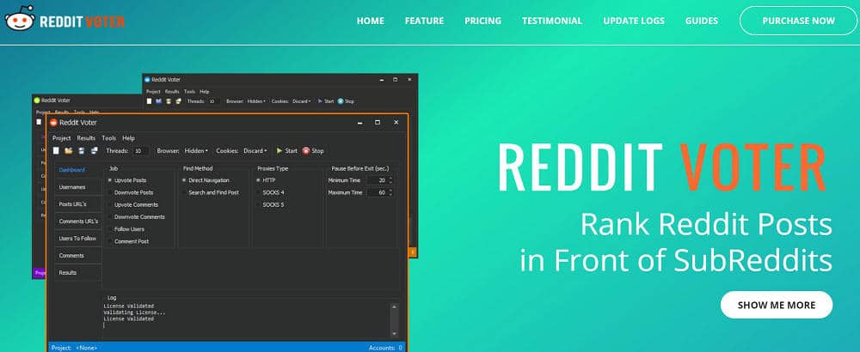
Task: Open the GUIDES navigation link
Action: [x=702, y=21]
